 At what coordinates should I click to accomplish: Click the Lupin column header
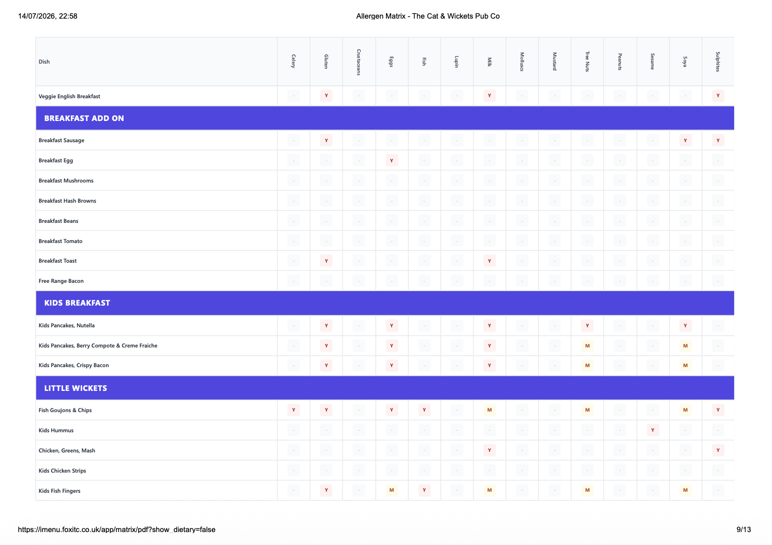point(456,62)
